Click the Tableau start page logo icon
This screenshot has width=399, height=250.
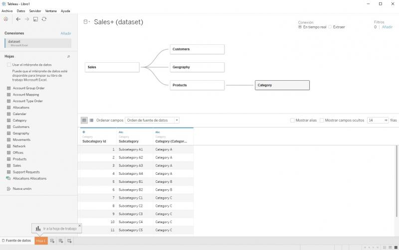pos(5,19)
